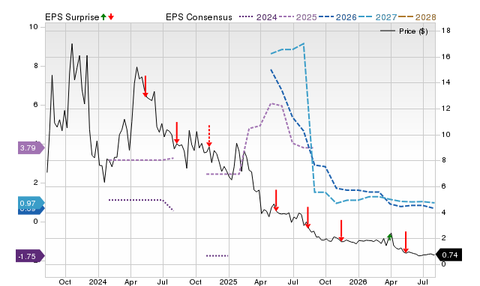Toggle the 2027 EPS consensus legend entry
Image resolution: width=480 pixels, height=286 pixels.
coord(377,17)
